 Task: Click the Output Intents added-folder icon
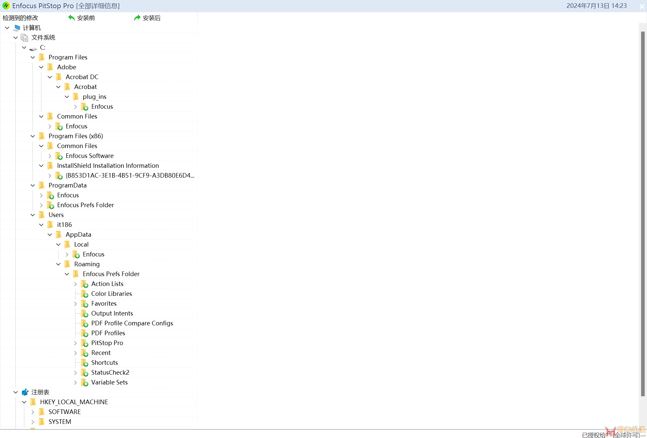(85, 314)
